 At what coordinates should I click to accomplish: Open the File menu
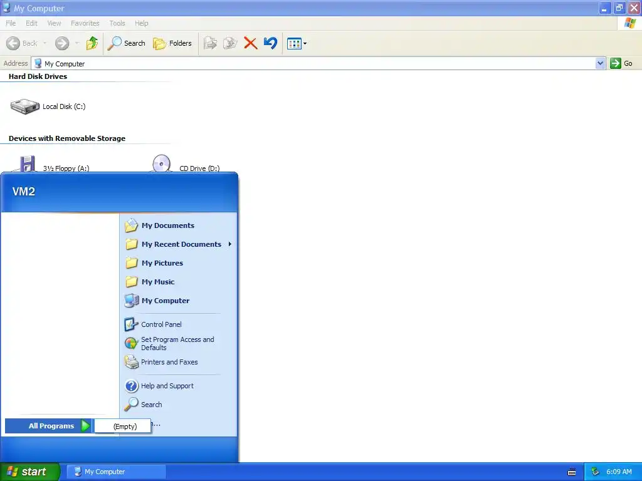[11, 23]
